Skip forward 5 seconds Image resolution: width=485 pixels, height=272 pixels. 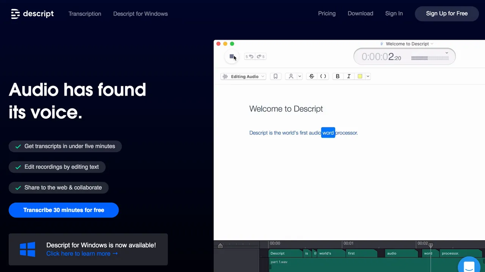coord(260,57)
